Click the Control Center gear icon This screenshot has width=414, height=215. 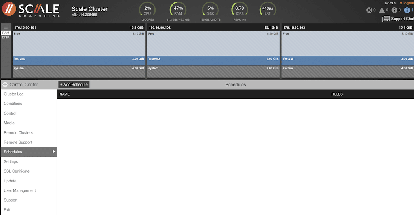5,85
